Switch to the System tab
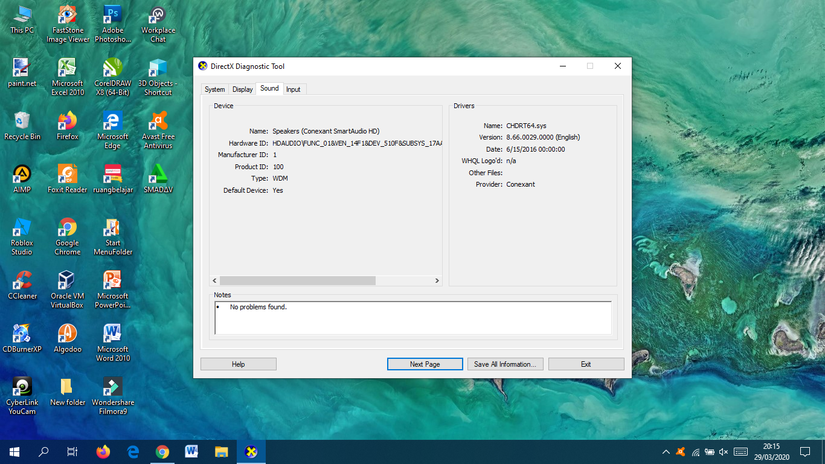This screenshot has height=464, width=825. pyautogui.click(x=214, y=89)
